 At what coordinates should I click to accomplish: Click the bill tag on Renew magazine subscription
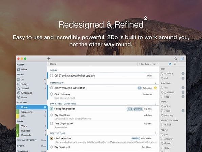(x=140, y=88)
